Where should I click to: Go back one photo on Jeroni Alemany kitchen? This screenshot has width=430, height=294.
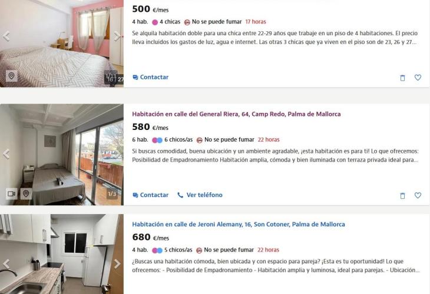point(6,264)
